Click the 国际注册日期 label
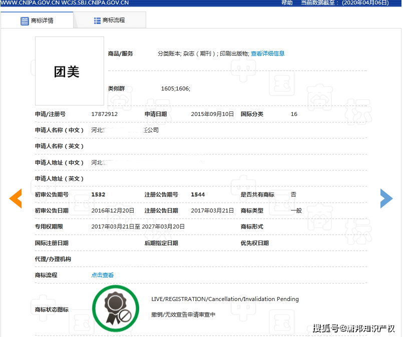The width and height of the screenshot is (403, 337). 52,243
